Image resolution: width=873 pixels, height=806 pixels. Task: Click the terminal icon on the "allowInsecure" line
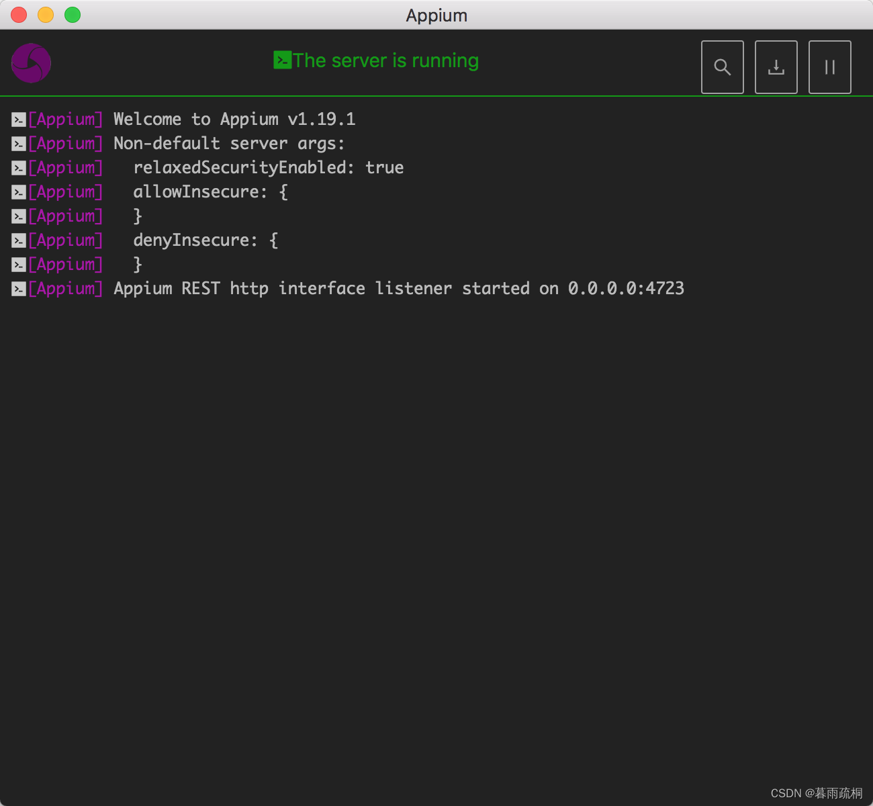click(x=19, y=192)
